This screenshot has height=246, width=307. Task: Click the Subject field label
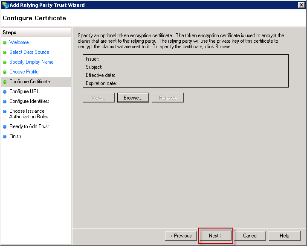coord(94,67)
